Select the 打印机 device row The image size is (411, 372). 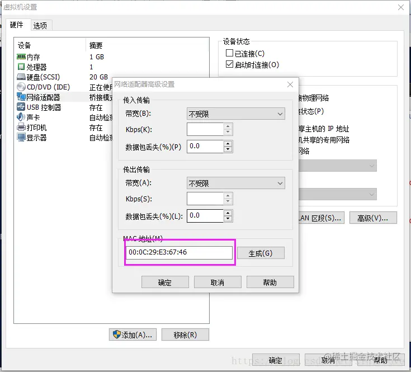(x=64, y=128)
